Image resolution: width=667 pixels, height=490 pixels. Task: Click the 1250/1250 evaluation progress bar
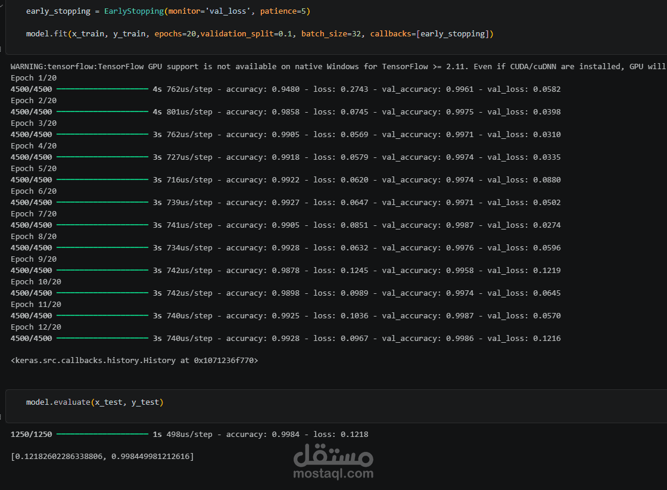102,434
